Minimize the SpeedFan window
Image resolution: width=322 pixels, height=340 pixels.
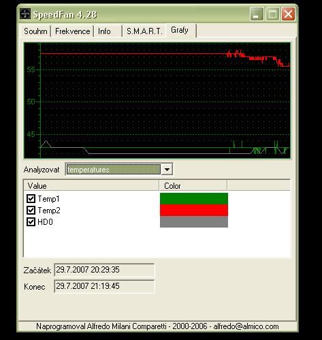[x=257, y=14]
